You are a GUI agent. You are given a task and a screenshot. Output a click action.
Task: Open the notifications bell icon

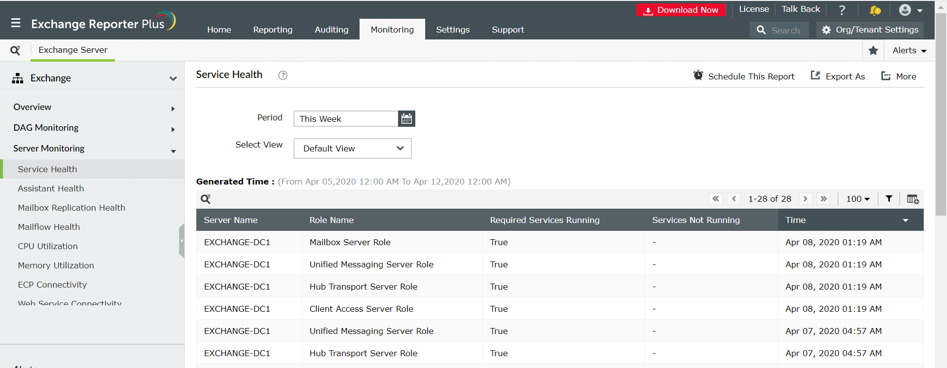coord(875,10)
